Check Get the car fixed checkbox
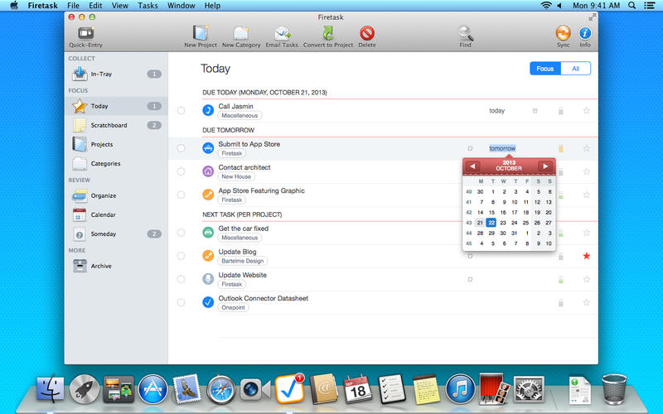 click(x=181, y=233)
